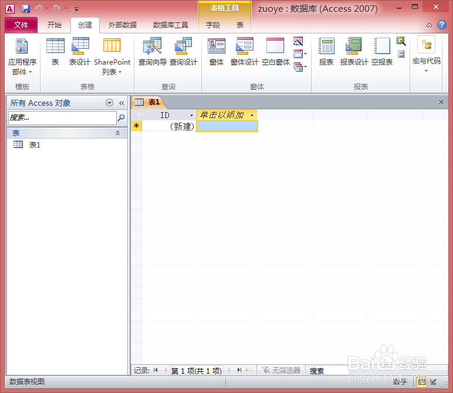Click the Access application icon in title bar
The height and width of the screenshot is (393, 453).
[10, 9]
